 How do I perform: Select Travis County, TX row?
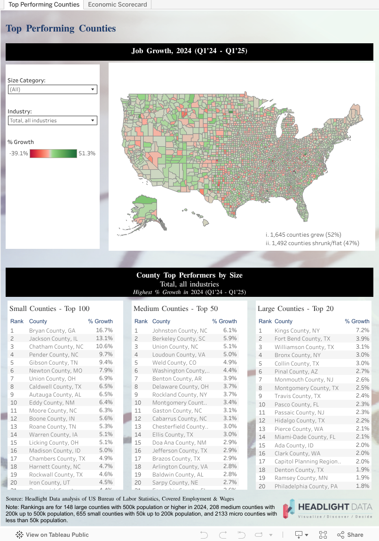[x=314, y=396]
